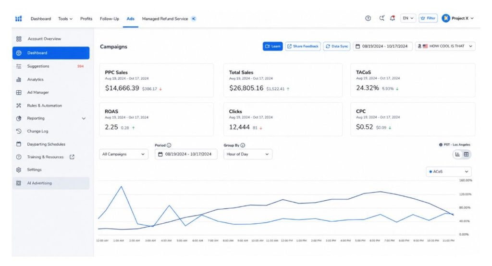The image size is (492, 266).
Task: Click the Analytics bar chart icon
Action: (x=19, y=79)
